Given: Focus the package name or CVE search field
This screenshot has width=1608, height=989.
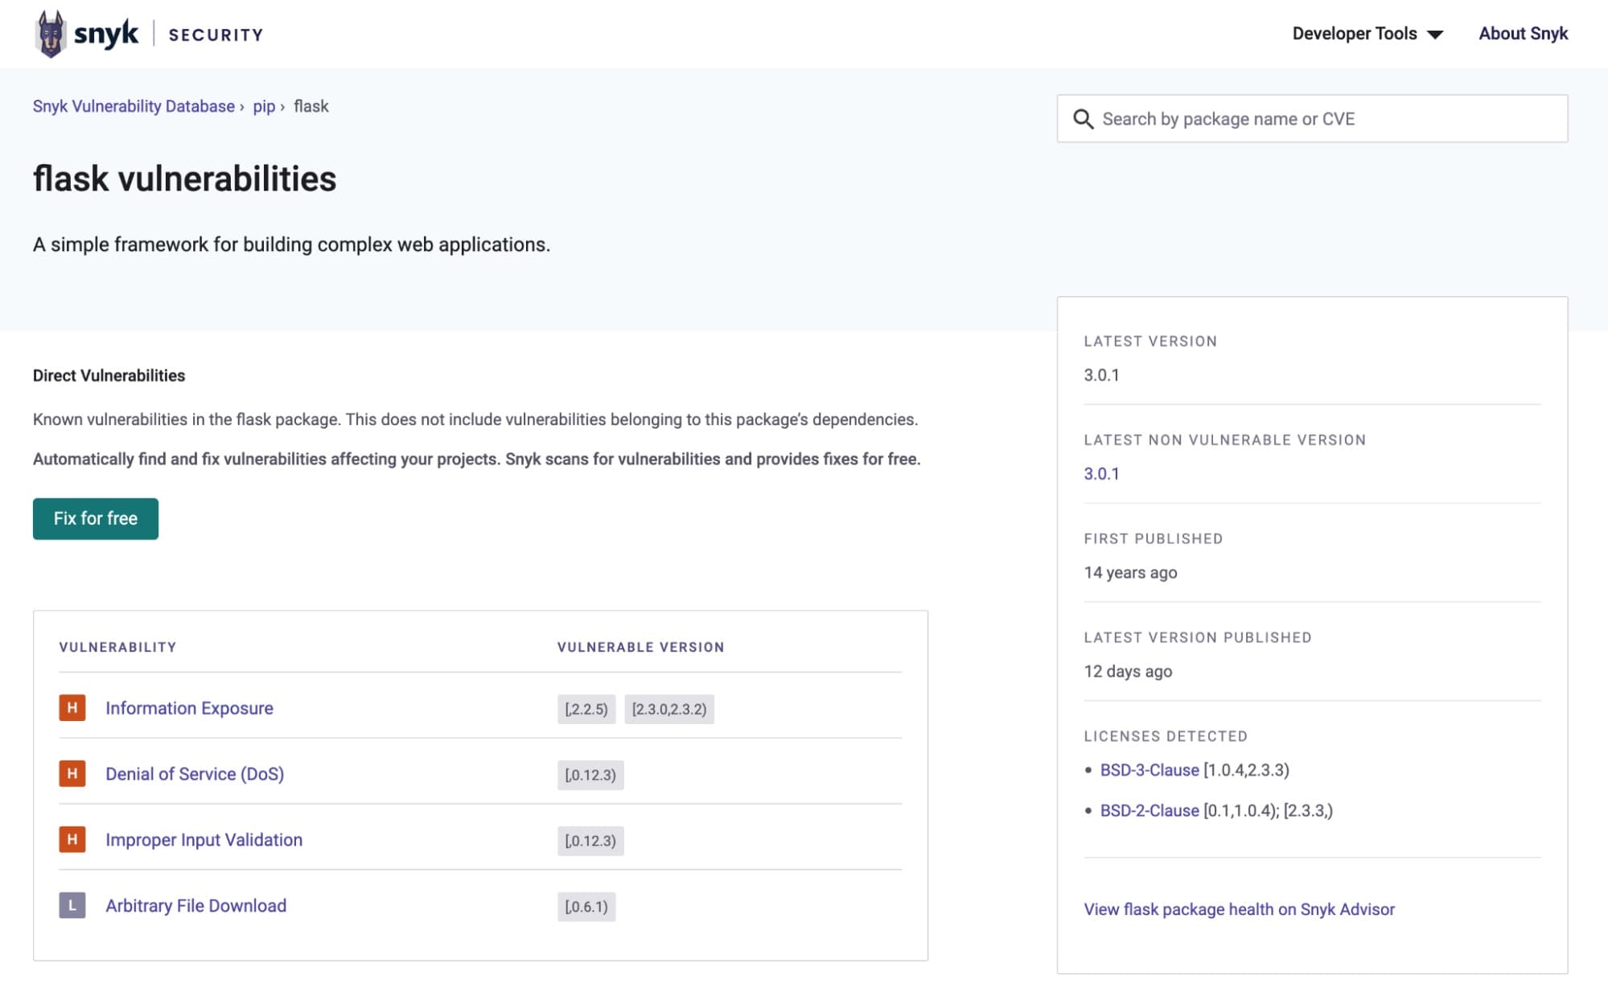Looking at the screenshot, I should point(1312,119).
